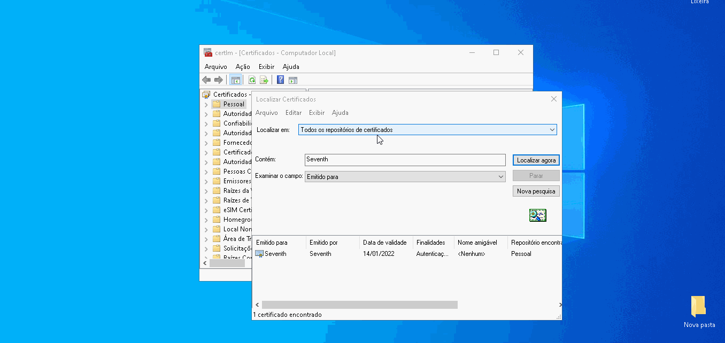Expand the eSIM Certificate tree node
This screenshot has height=343, width=725.
(206, 210)
